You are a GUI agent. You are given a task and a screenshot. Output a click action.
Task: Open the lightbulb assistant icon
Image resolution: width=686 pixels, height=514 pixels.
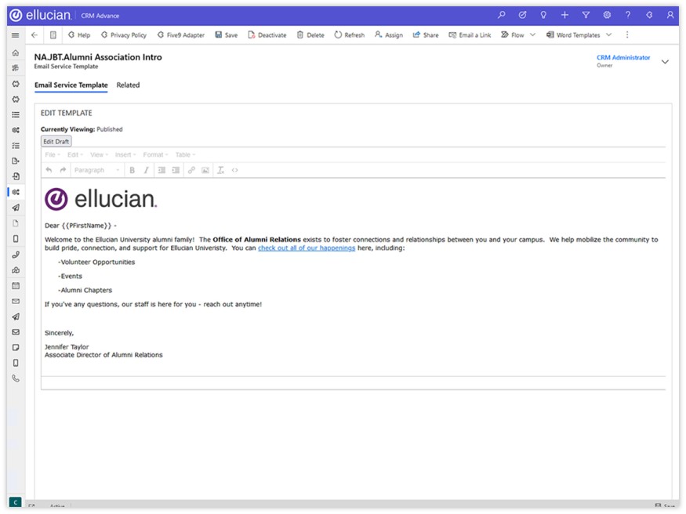pos(543,15)
